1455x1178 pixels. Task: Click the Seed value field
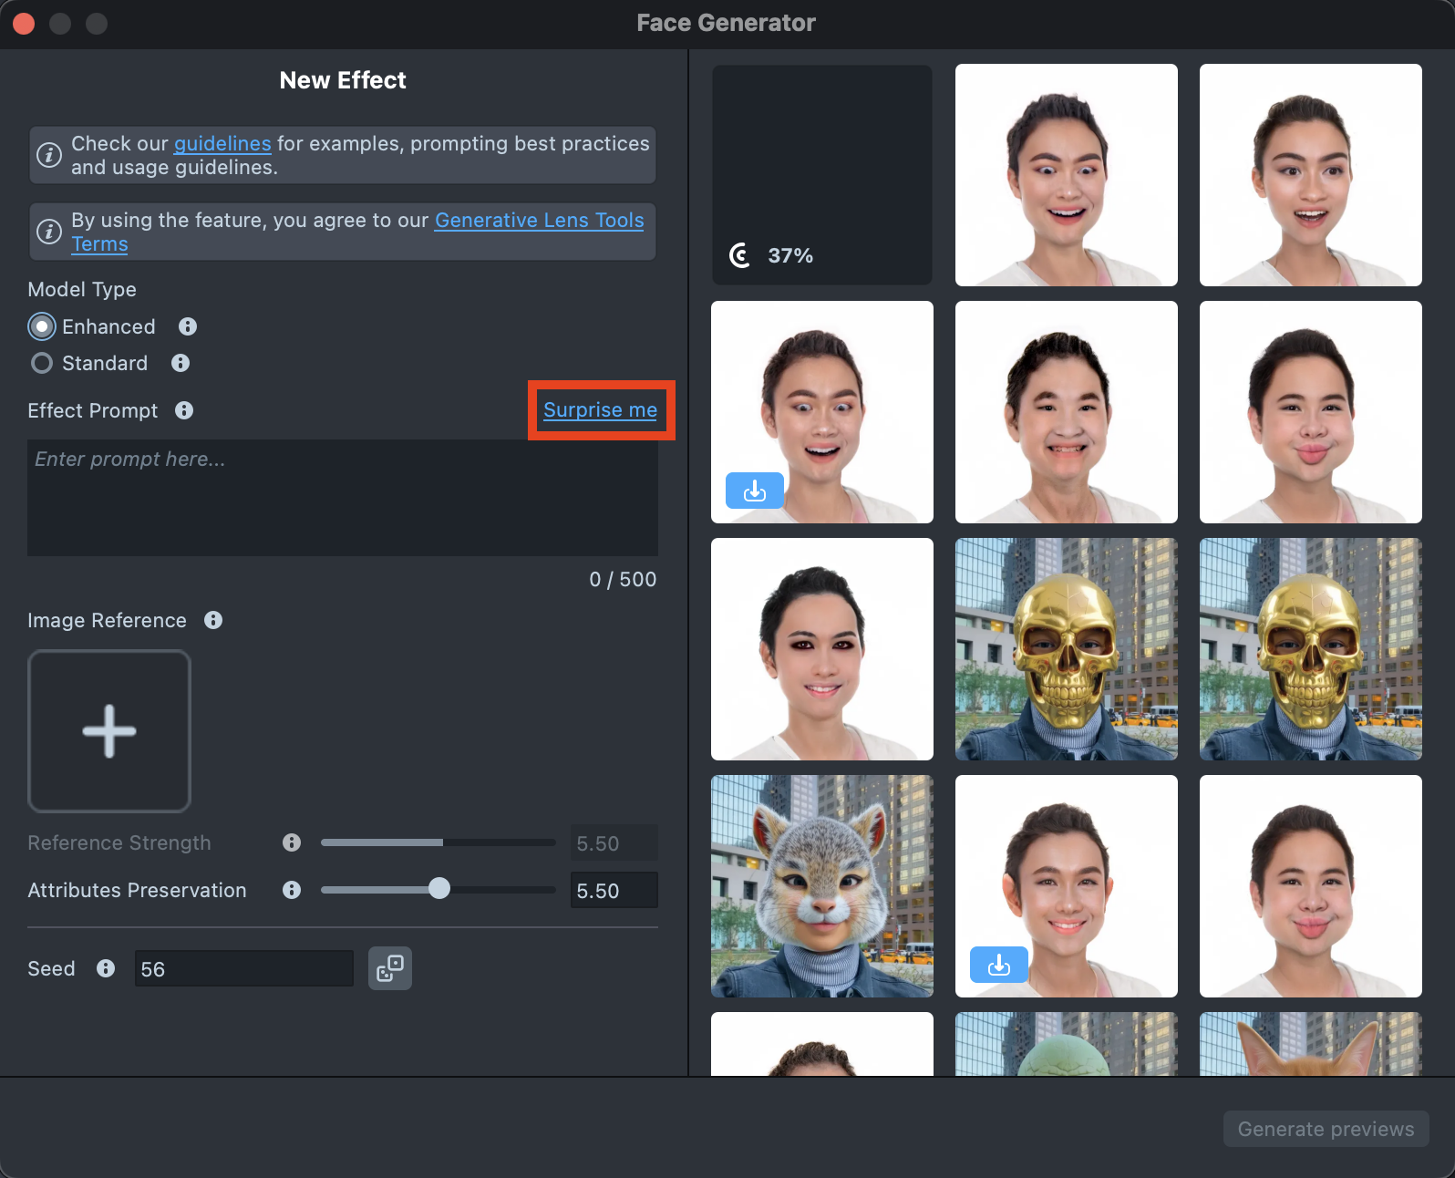[243, 969]
